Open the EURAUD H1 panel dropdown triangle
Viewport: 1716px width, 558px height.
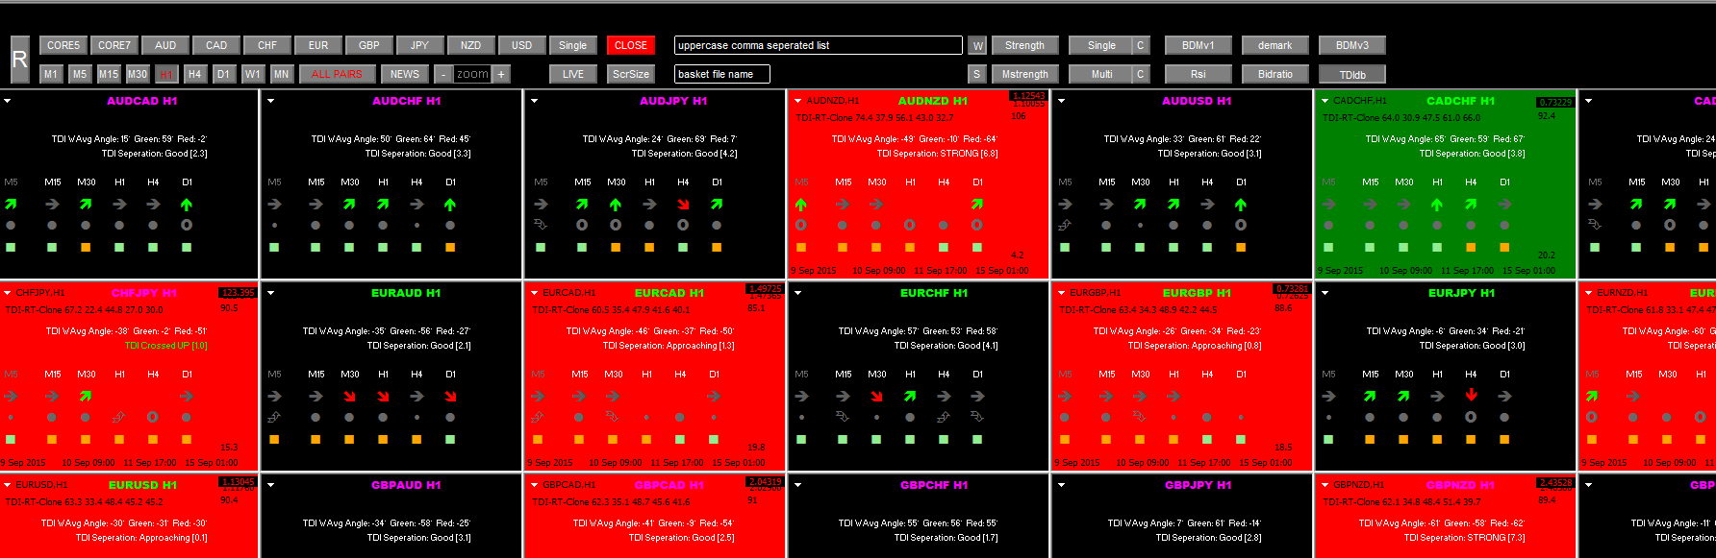tap(271, 293)
